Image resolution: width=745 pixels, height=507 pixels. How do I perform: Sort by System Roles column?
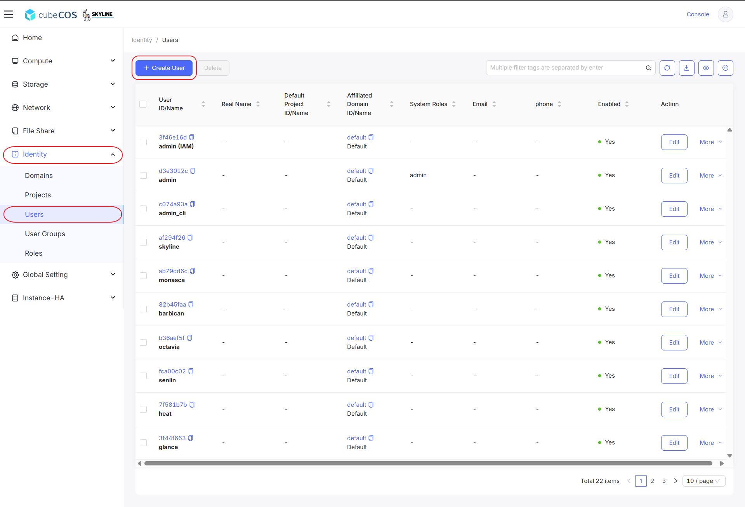point(453,104)
